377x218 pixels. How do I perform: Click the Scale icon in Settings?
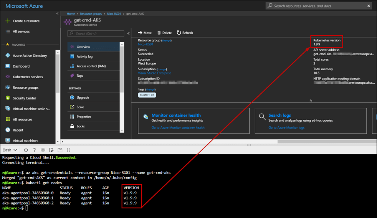(72, 107)
